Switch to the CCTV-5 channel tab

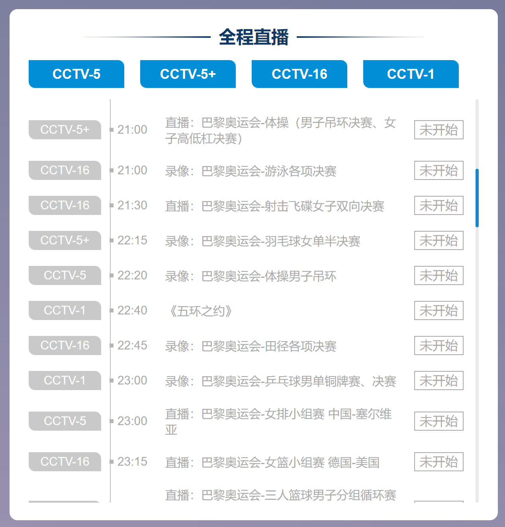coord(76,74)
